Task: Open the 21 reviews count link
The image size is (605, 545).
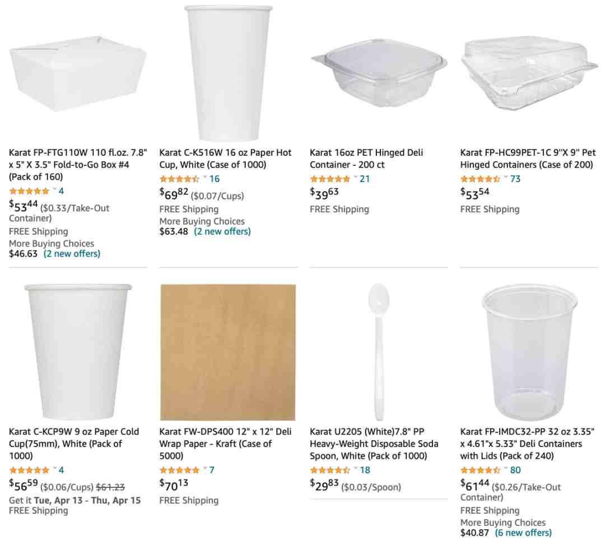Action: [365, 179]
